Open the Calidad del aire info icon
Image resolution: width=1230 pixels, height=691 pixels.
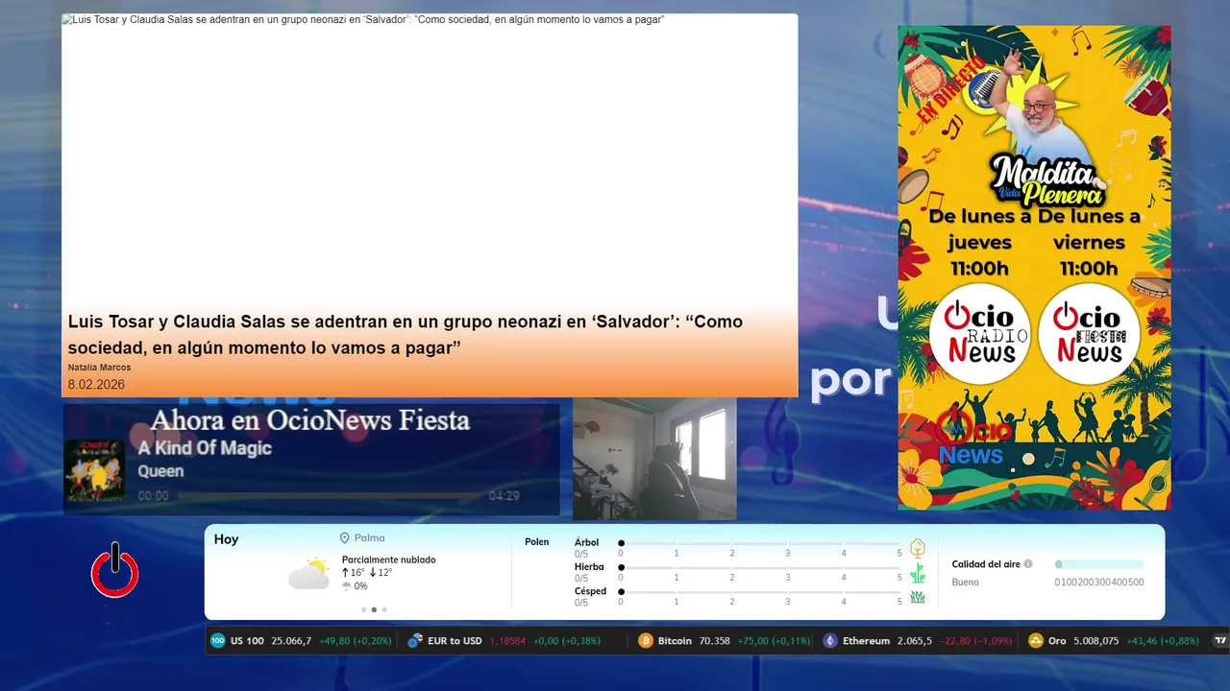coord(1028,564)
